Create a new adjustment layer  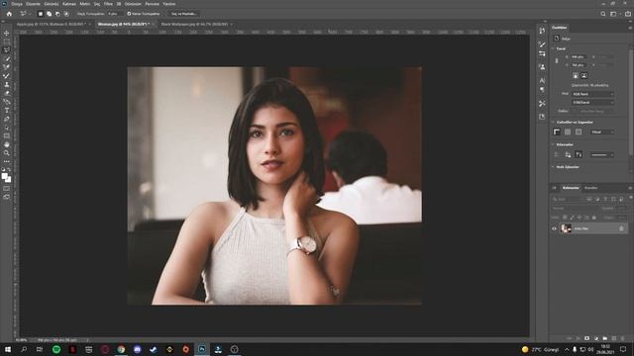click(x=595, y=338)
